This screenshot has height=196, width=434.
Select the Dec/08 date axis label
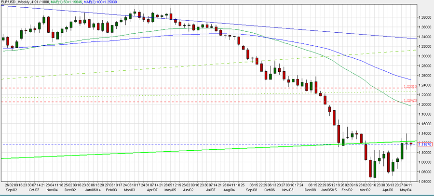(311, 191)
